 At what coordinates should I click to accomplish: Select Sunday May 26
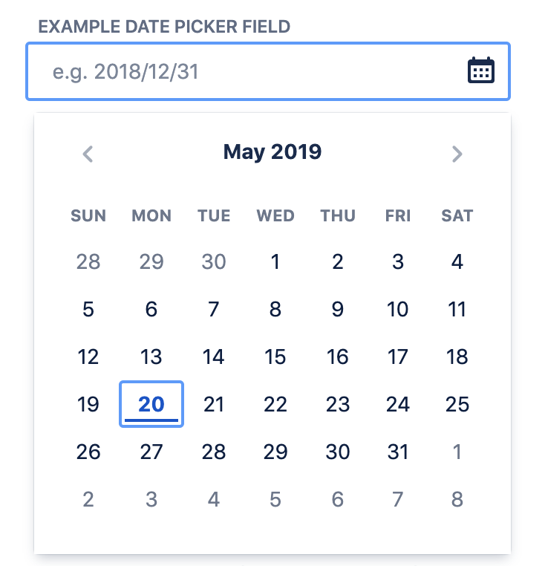(x=88, y=452)
